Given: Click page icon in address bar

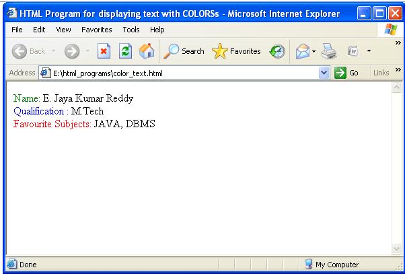Looking at the screenshot, I should [46, 73].
